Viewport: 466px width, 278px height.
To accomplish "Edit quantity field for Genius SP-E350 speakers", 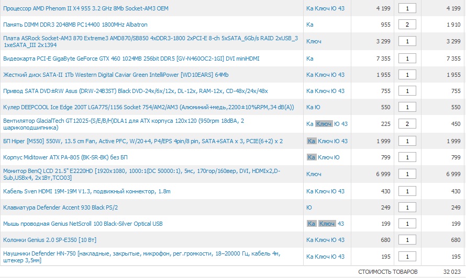I will click(x=407, y=240).
